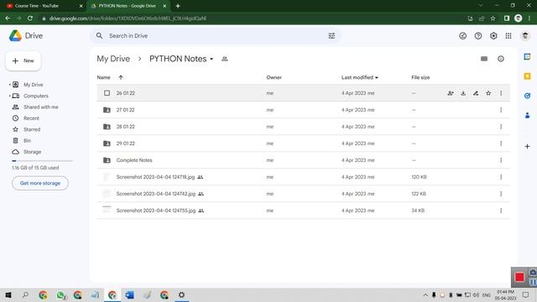
Task: Click the browser address bar URL
Action: coord(128,18)
